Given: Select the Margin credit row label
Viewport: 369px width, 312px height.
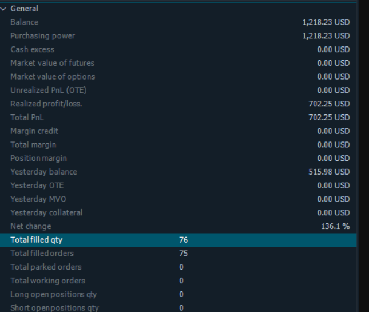Looking at the screenshot, I should (34, 131).
